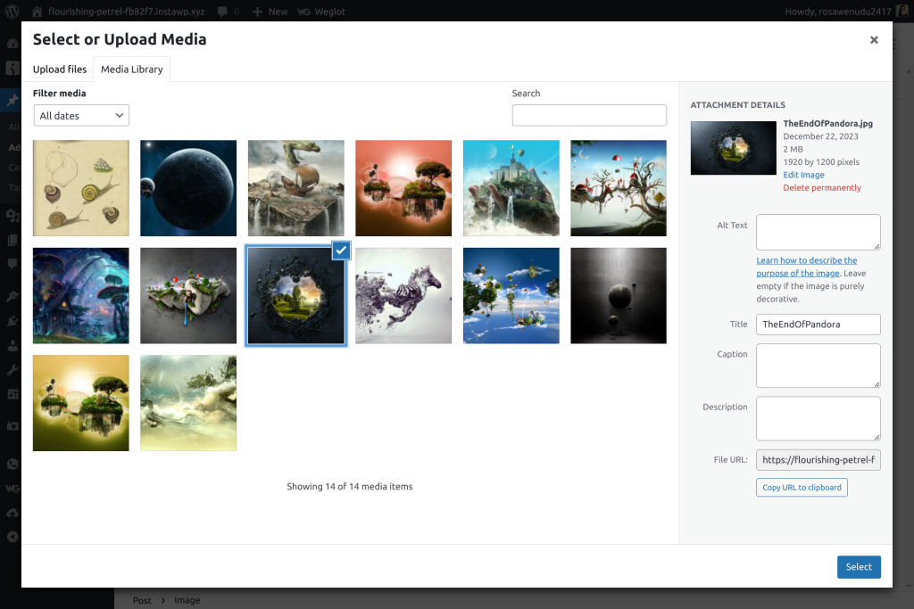Viewport: 914px width, 609px height.
Task: Click the Delete permanently link
Action: point(821,187)
